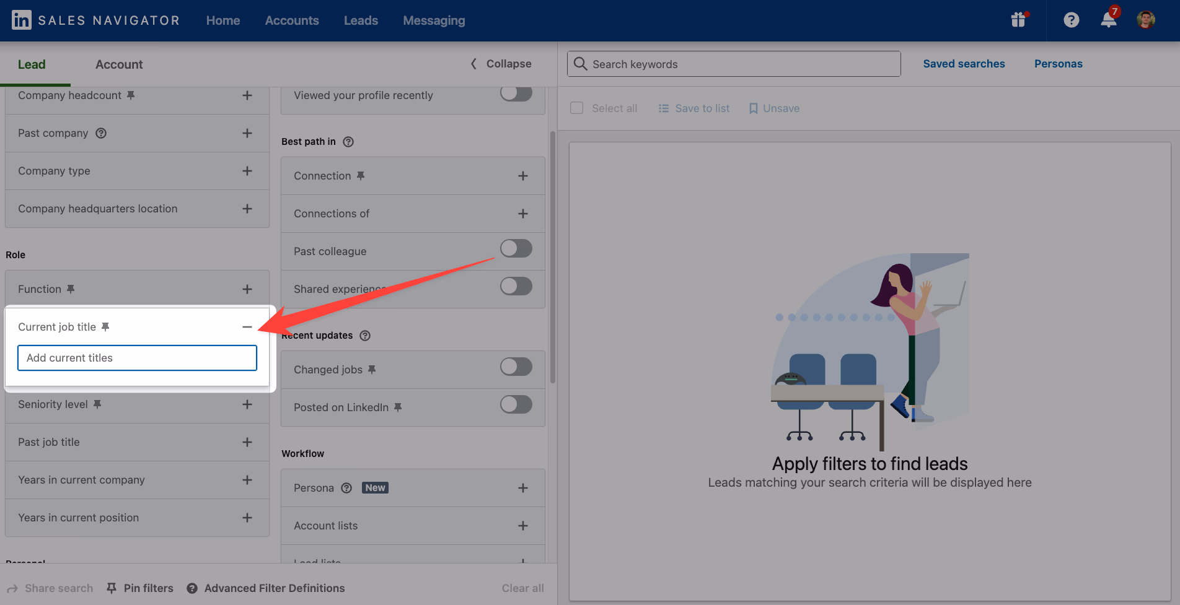Open the Leads menu

click(361, 20)
